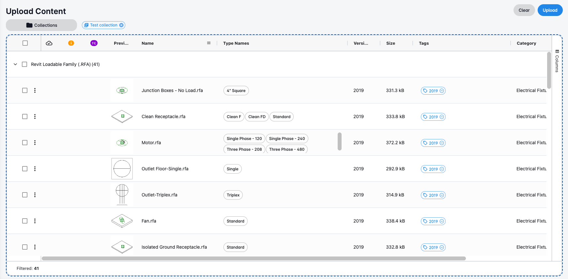Click the orange info column icon
568x279 pixels.
pyautogui.click(x=71, y=43)
